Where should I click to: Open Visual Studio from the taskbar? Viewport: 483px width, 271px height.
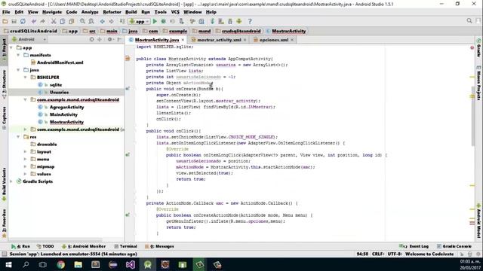pos(131,264)
